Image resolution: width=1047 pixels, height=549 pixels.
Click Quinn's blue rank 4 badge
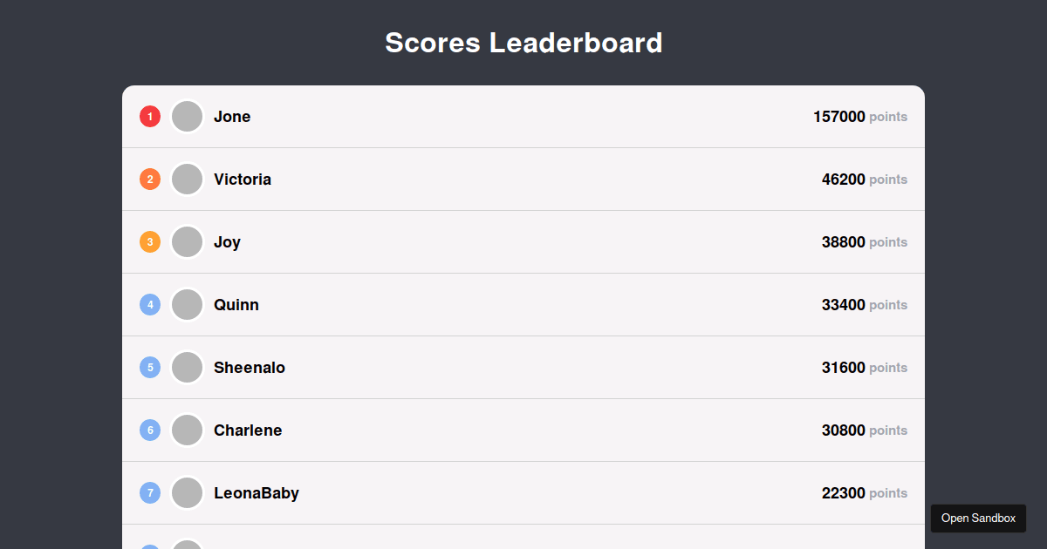pos(149,304)
